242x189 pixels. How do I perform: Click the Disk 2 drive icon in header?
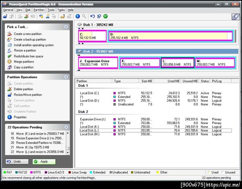coord(79,51)
